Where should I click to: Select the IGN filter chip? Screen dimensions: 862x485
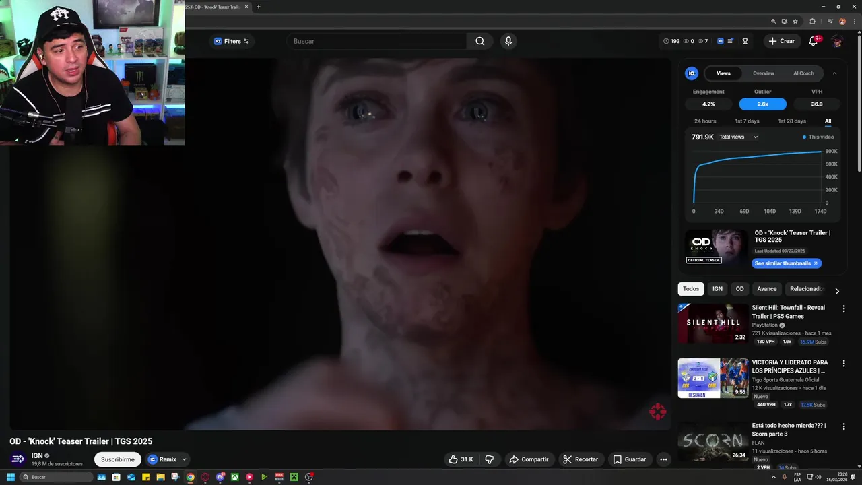718,289
